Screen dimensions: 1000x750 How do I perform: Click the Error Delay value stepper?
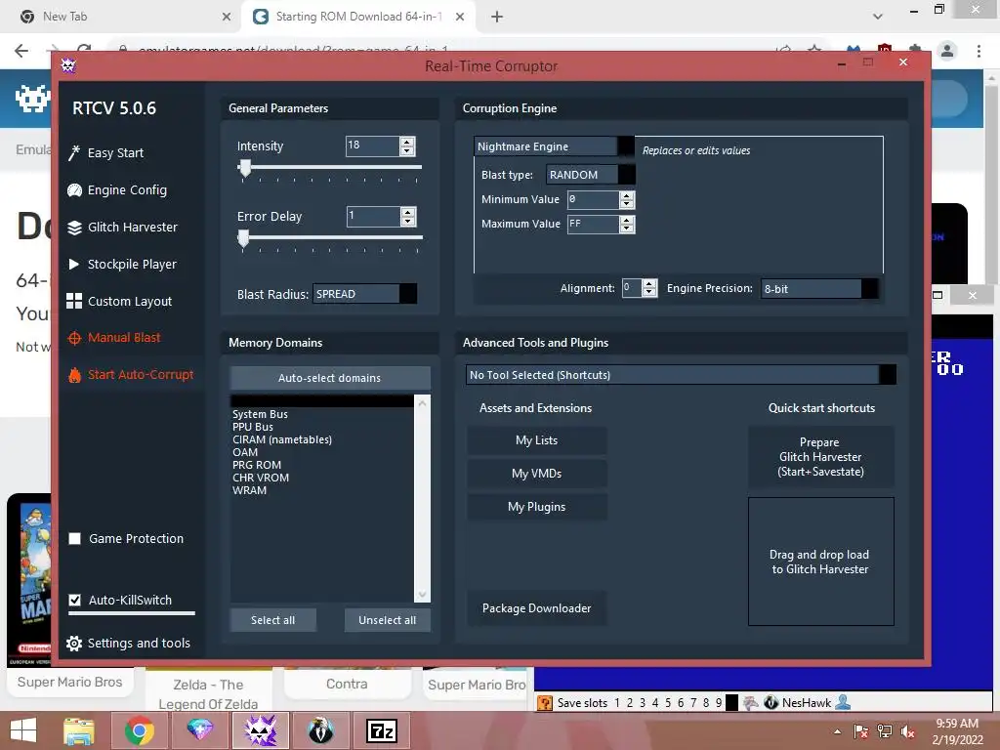(x=408, y=216)
